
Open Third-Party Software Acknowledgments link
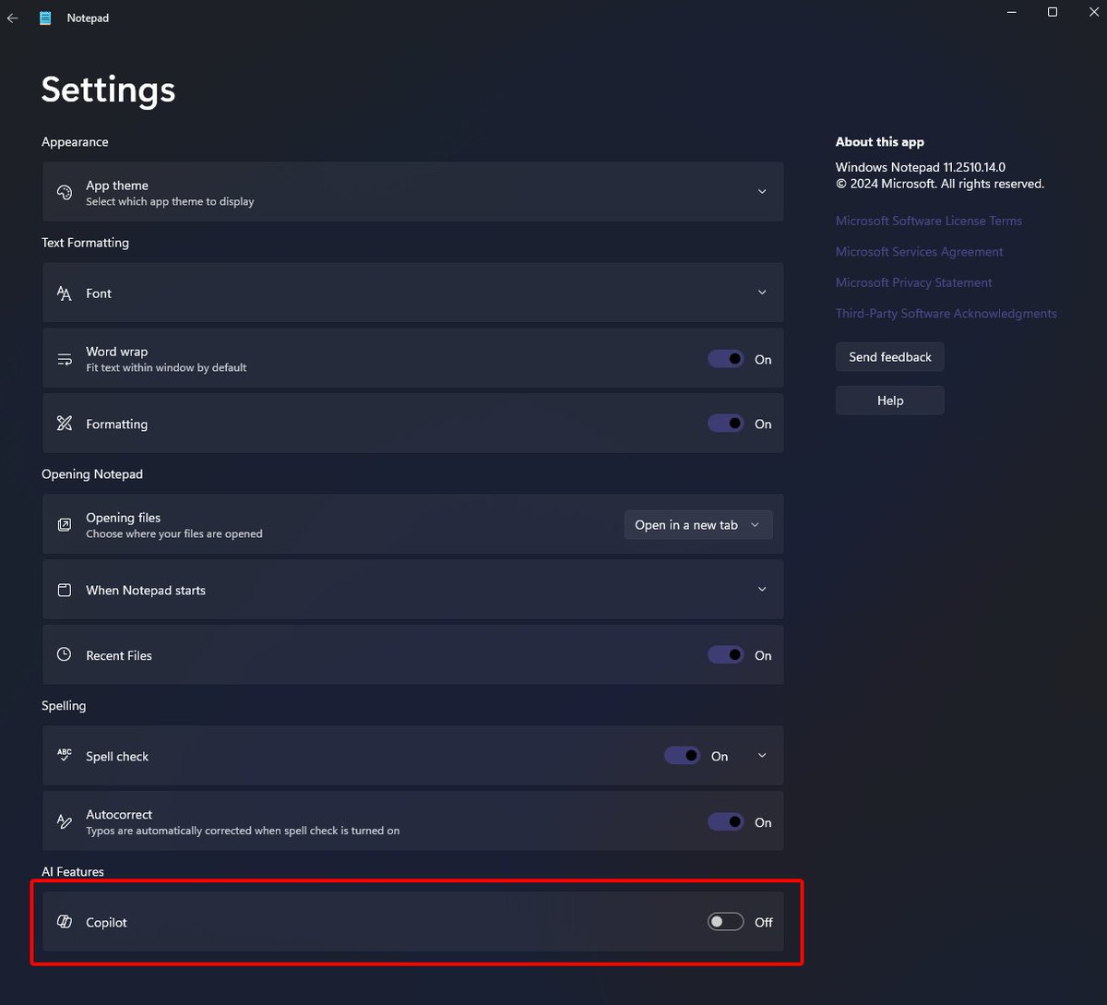point(946,314)
